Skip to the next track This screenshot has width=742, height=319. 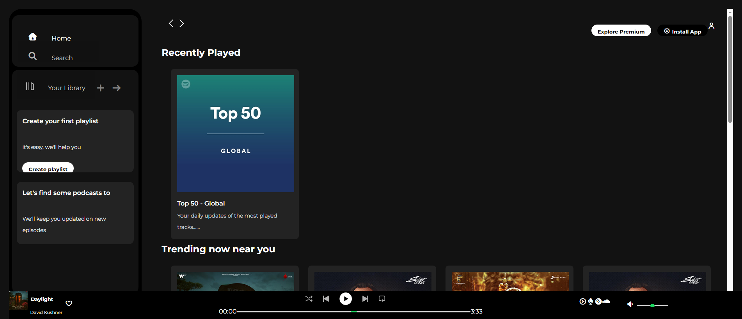pos(365,299)
